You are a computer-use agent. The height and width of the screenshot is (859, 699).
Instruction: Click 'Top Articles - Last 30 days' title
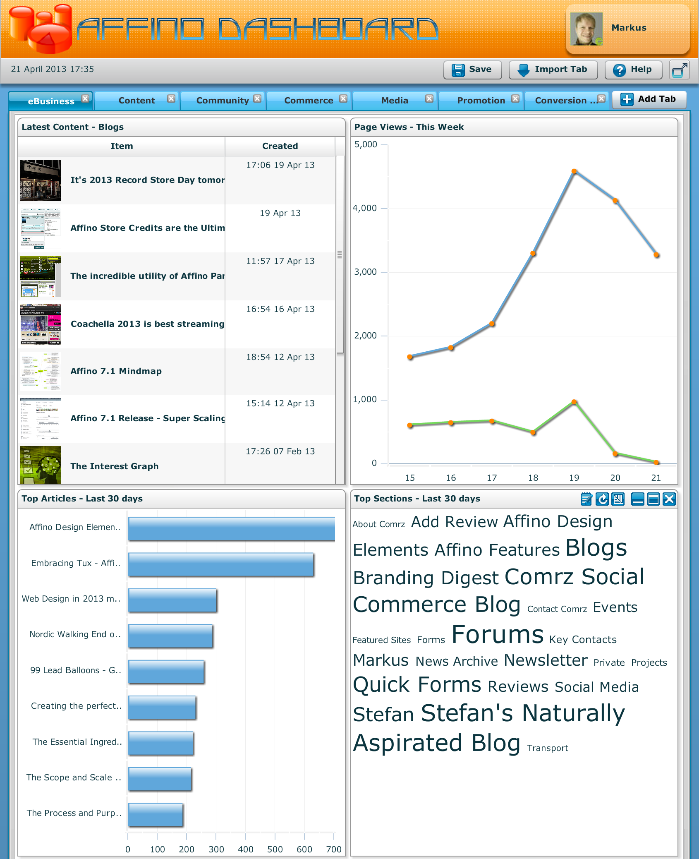(82, 499)
